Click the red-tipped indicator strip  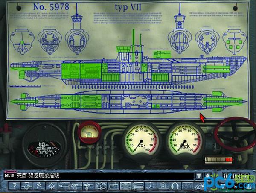pos(218,160)
